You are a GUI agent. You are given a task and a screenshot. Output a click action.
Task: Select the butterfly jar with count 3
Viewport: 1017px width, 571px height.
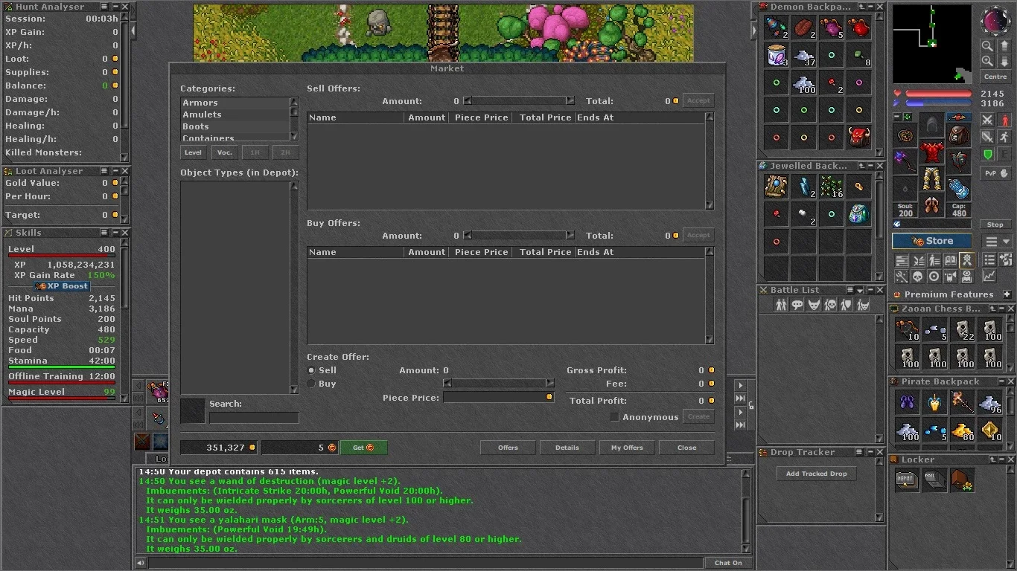777,55
